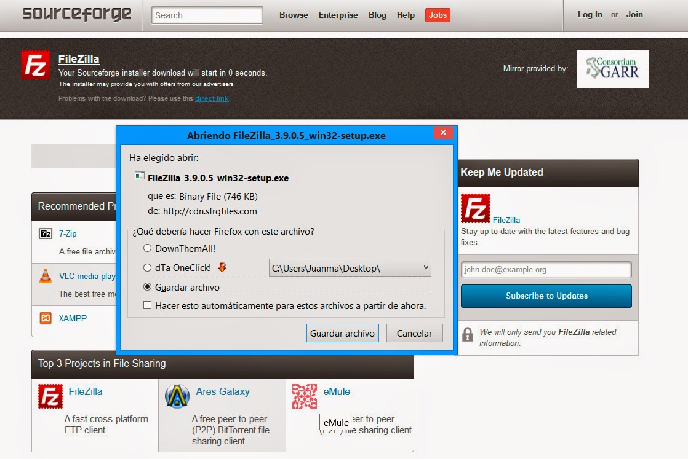Close the Abriendo FileZilla dialog

(x=443, y=132)
